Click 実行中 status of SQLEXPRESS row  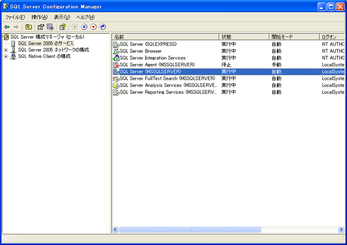coord(229,44)
